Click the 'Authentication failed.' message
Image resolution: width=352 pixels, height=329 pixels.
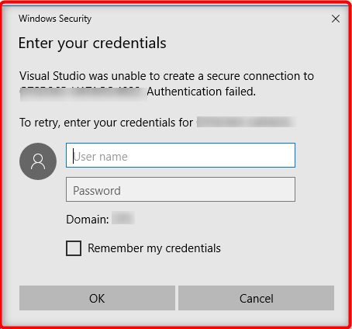pyautogui.click(x=202, y=92)
